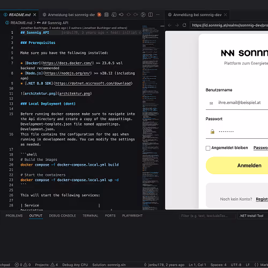The image size is (268, 268).
Task: Open markdown preview to the side
Action: [x=114, y=14]
